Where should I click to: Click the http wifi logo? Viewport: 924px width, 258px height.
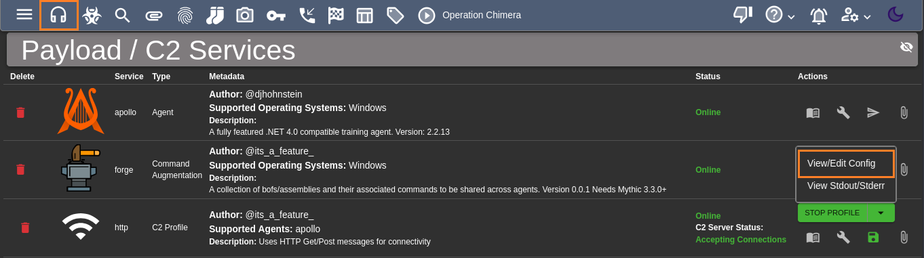(80, 226)
